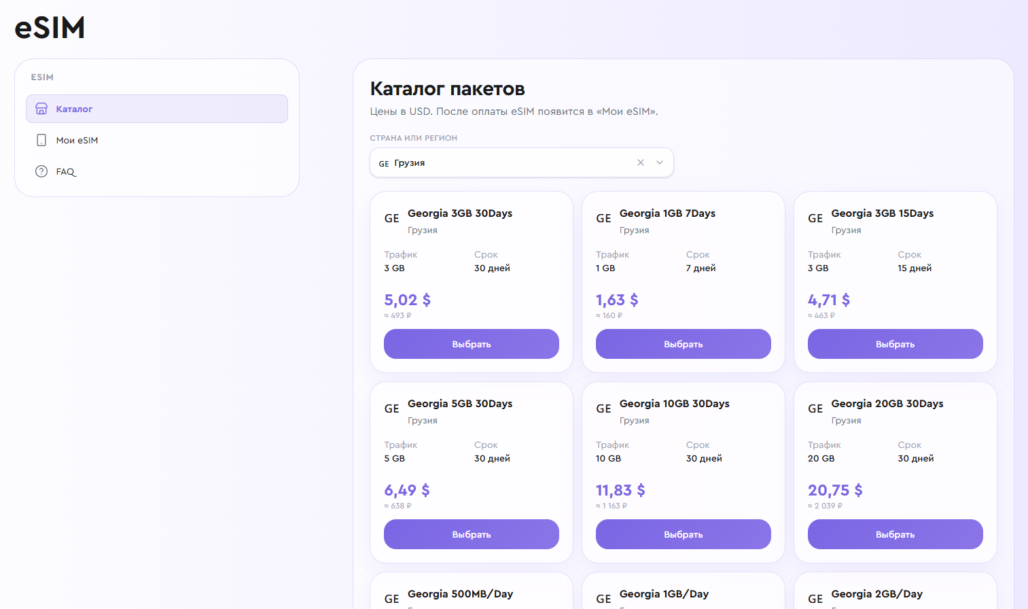
Task: Click the Georgia 500MB/Day title
Action: point(461,594)
